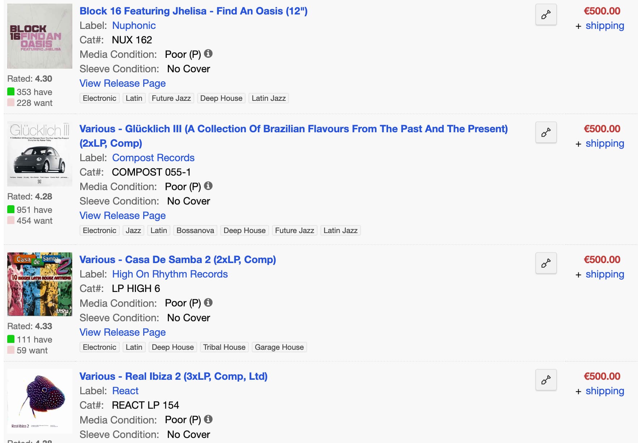Click the gavel icon for Casa De Samba 2

coord(546,263)
